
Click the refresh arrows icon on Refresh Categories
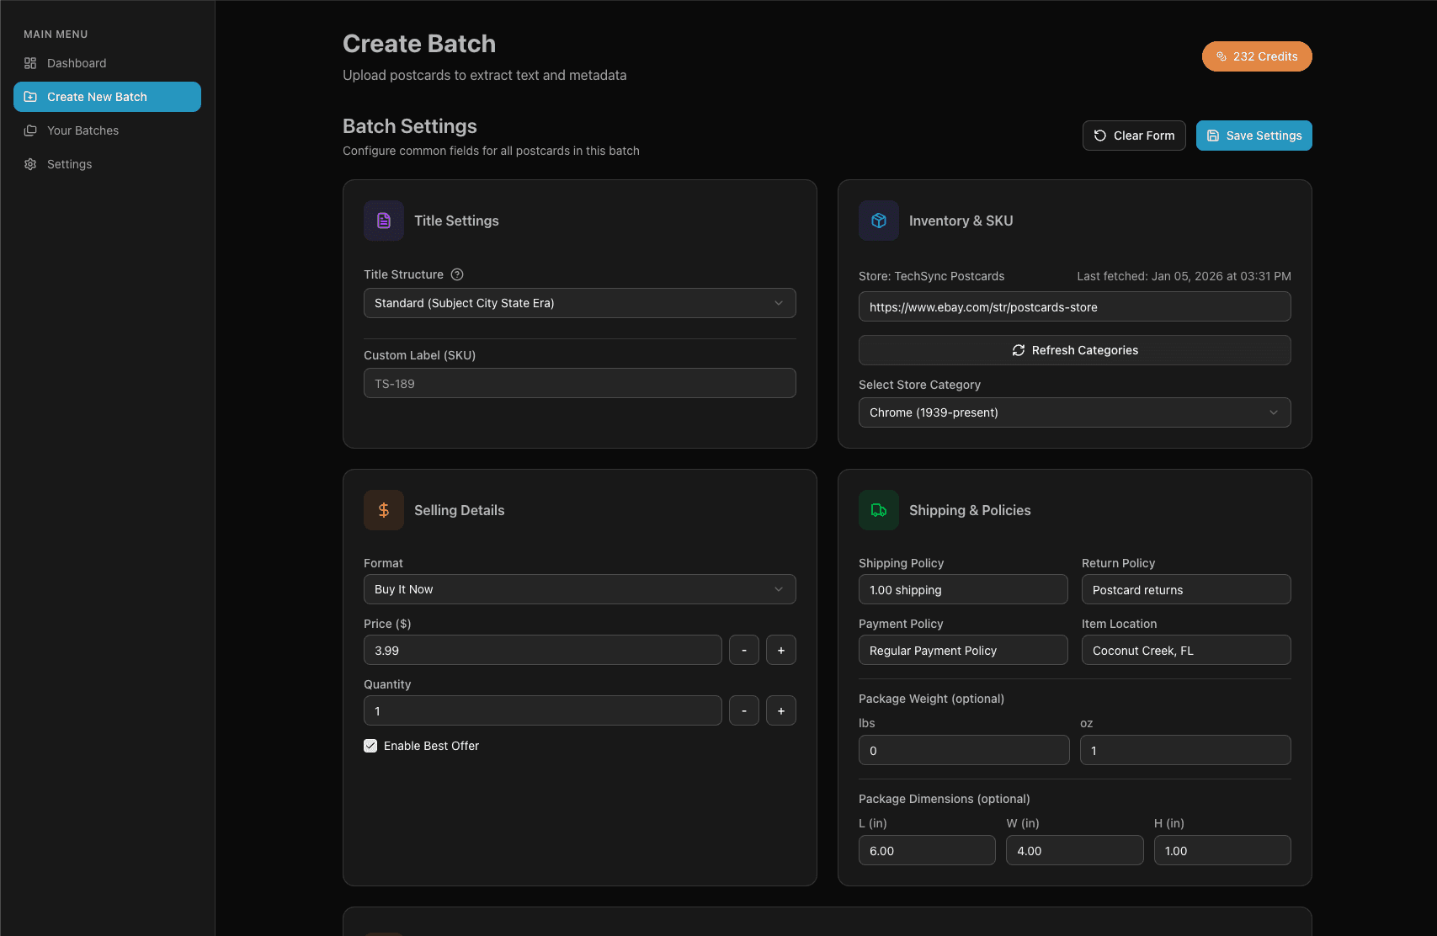[1018, 350]
